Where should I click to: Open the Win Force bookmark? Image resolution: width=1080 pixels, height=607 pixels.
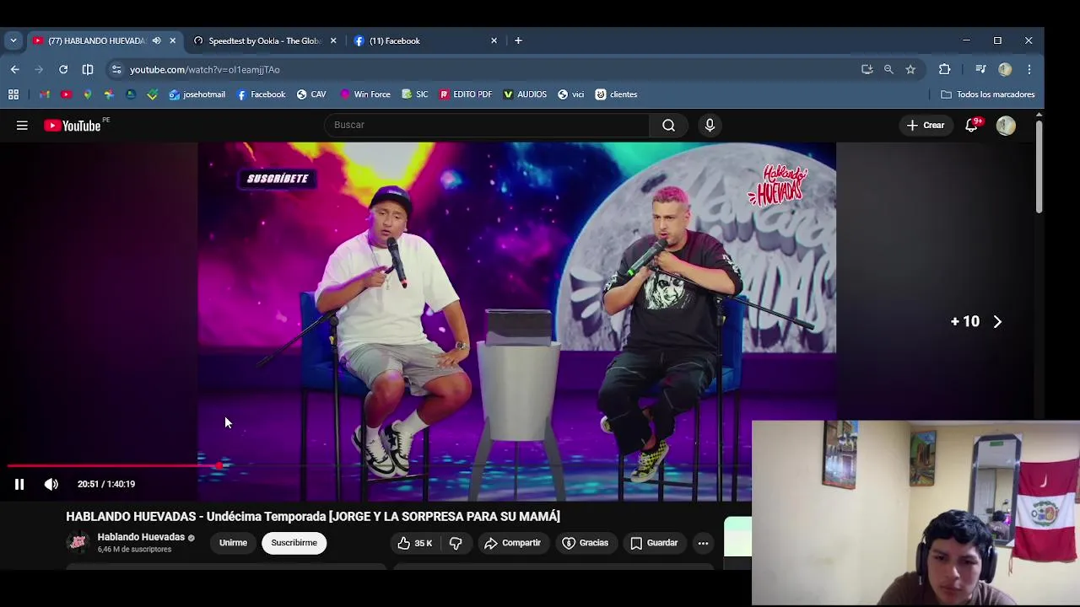[x=364, y=94]
